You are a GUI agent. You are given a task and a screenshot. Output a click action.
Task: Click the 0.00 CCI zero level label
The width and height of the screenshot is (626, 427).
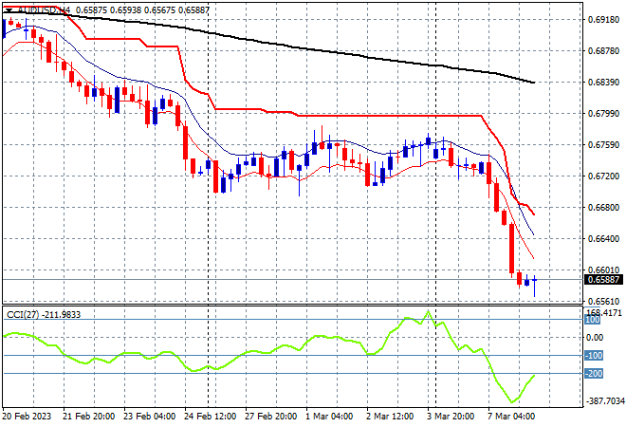pyautogui.click(x=595, y=338)
